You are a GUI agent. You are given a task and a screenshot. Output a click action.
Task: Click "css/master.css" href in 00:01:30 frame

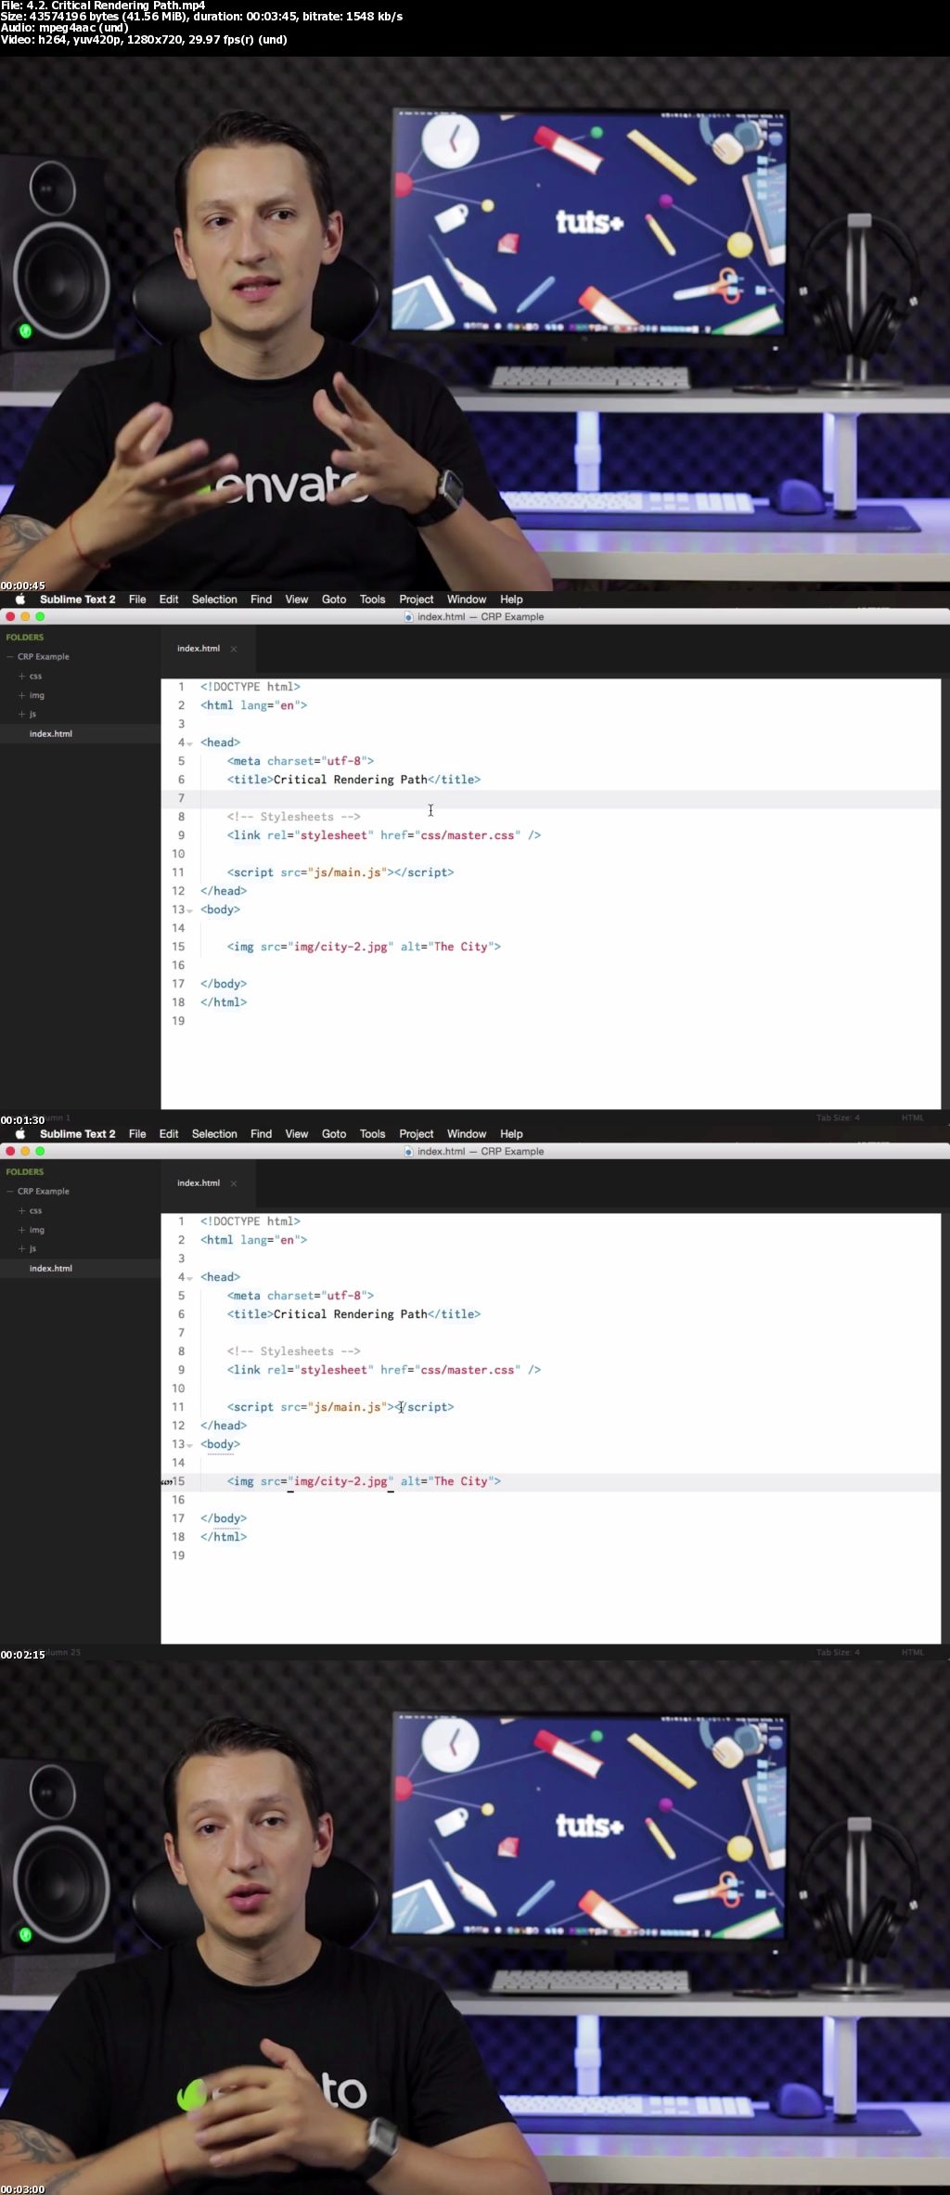pos(468,835)
